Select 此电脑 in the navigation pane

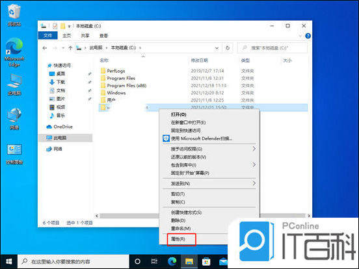coord(66,138)
